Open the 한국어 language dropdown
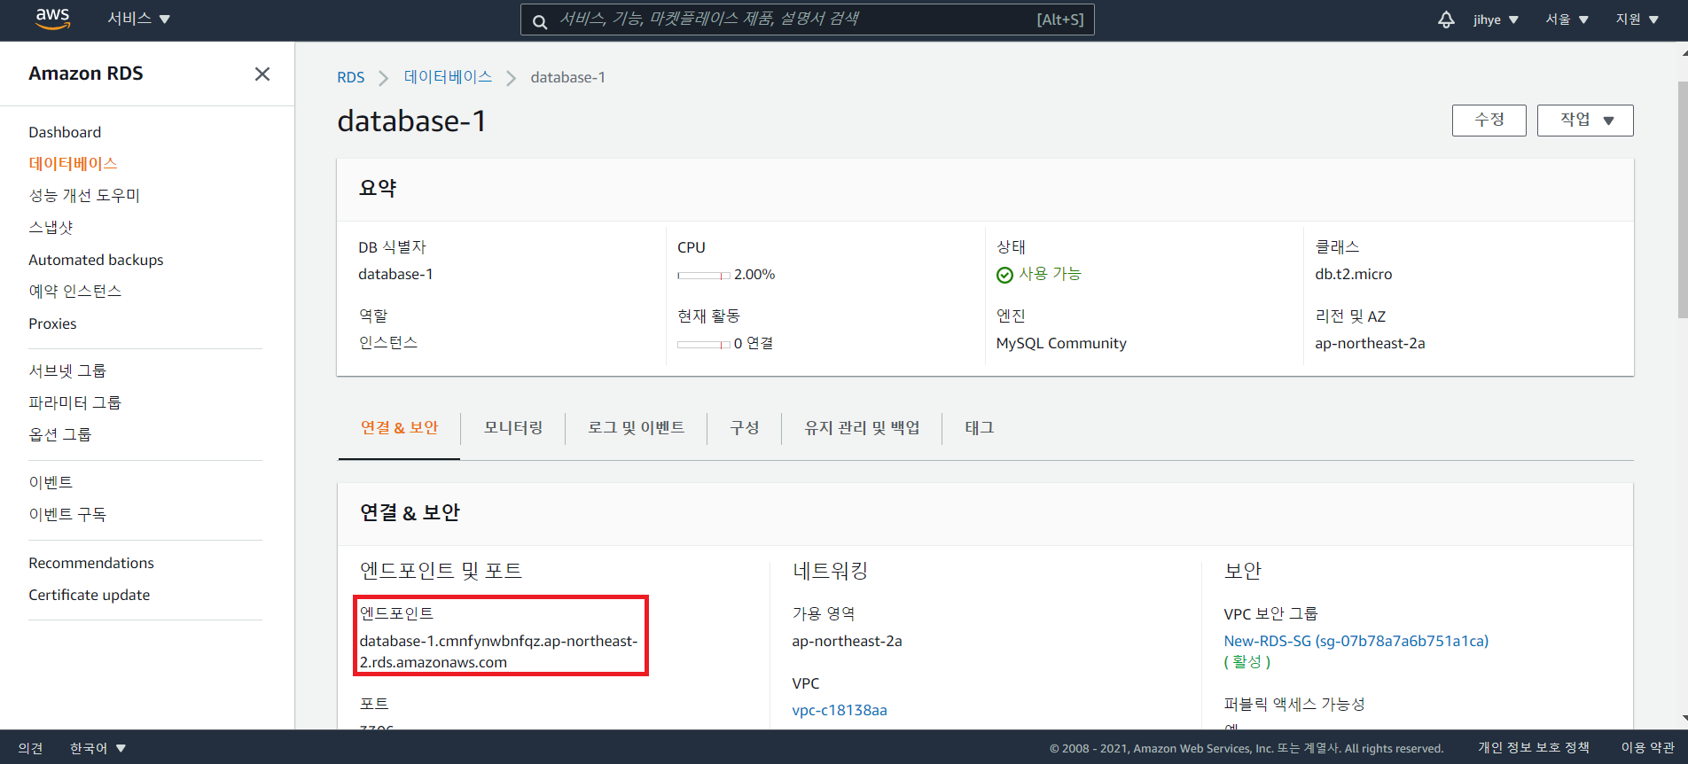1688x764 pixels. point(98,748)
